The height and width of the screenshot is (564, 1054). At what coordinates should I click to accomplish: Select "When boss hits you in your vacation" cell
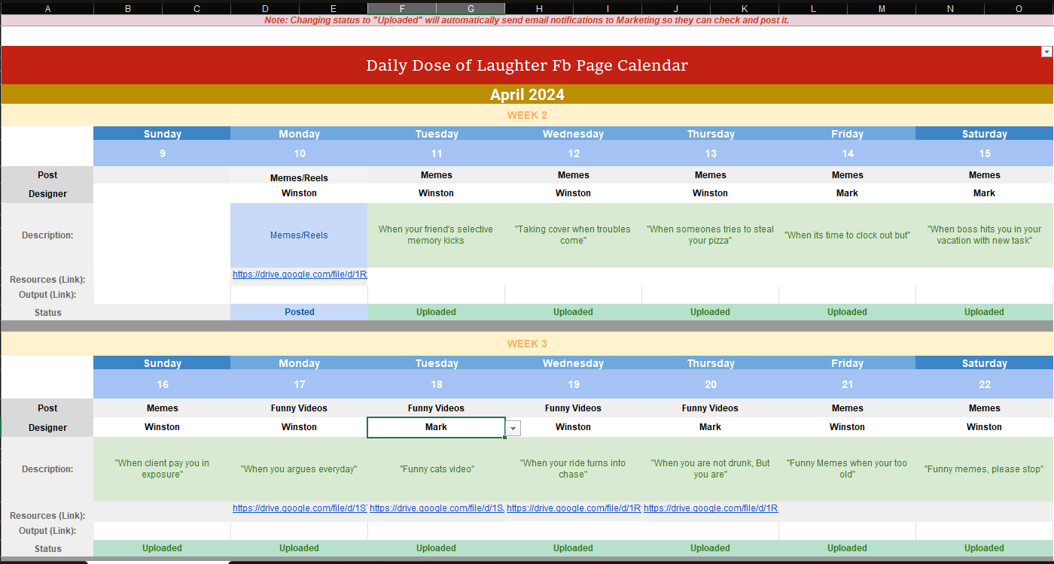pyautogui.click(x=985, y=235)
